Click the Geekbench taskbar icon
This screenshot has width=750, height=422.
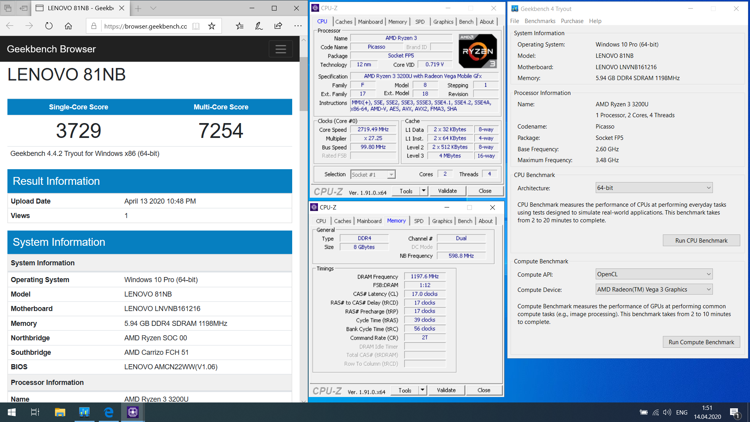coord(84,412)
